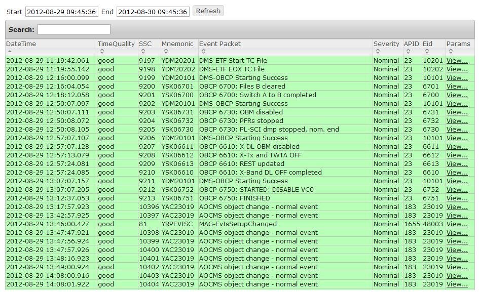
Task: Click SSC value 10403
Action: 149,275
